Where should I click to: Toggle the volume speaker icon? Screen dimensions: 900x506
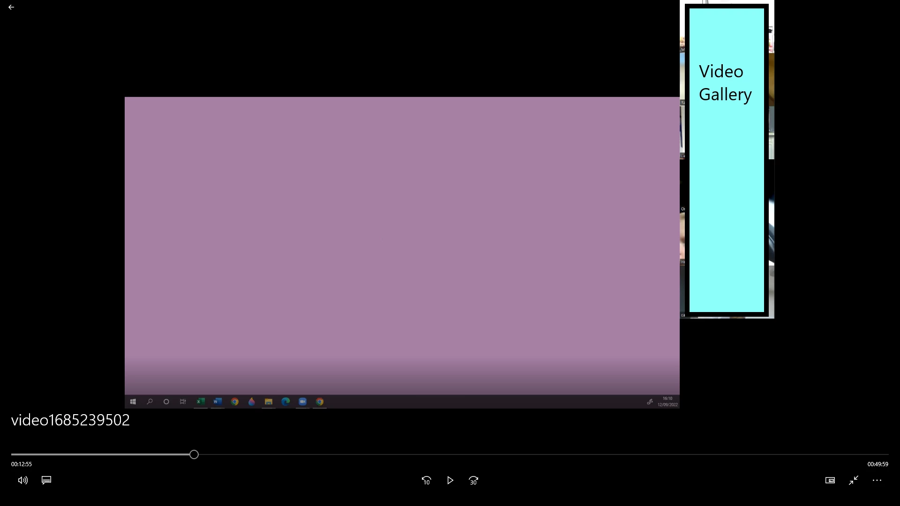click(22, 480)
